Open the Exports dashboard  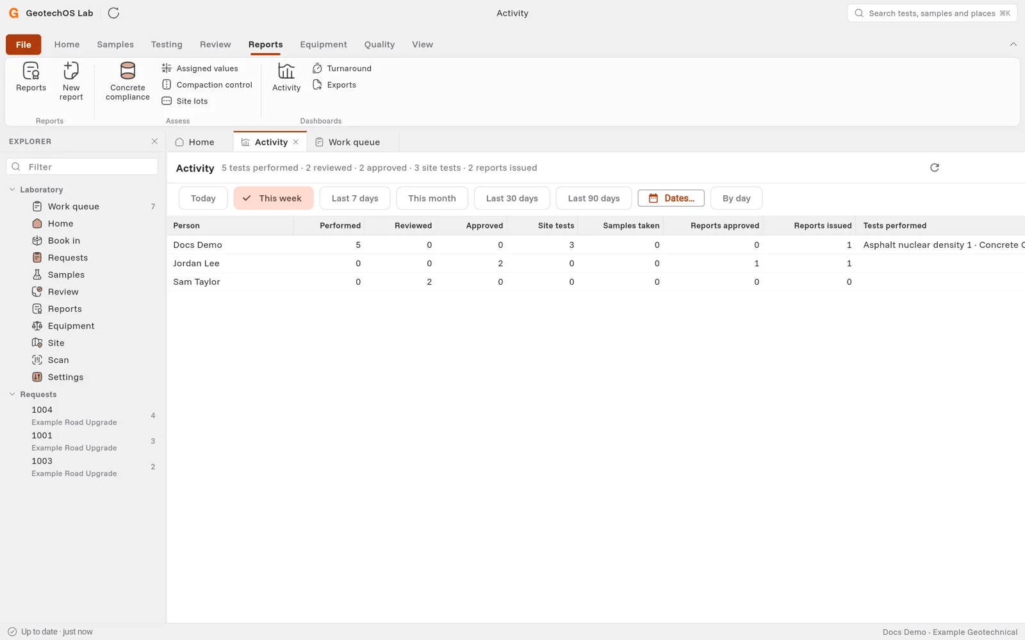click(x=334, y=84)
